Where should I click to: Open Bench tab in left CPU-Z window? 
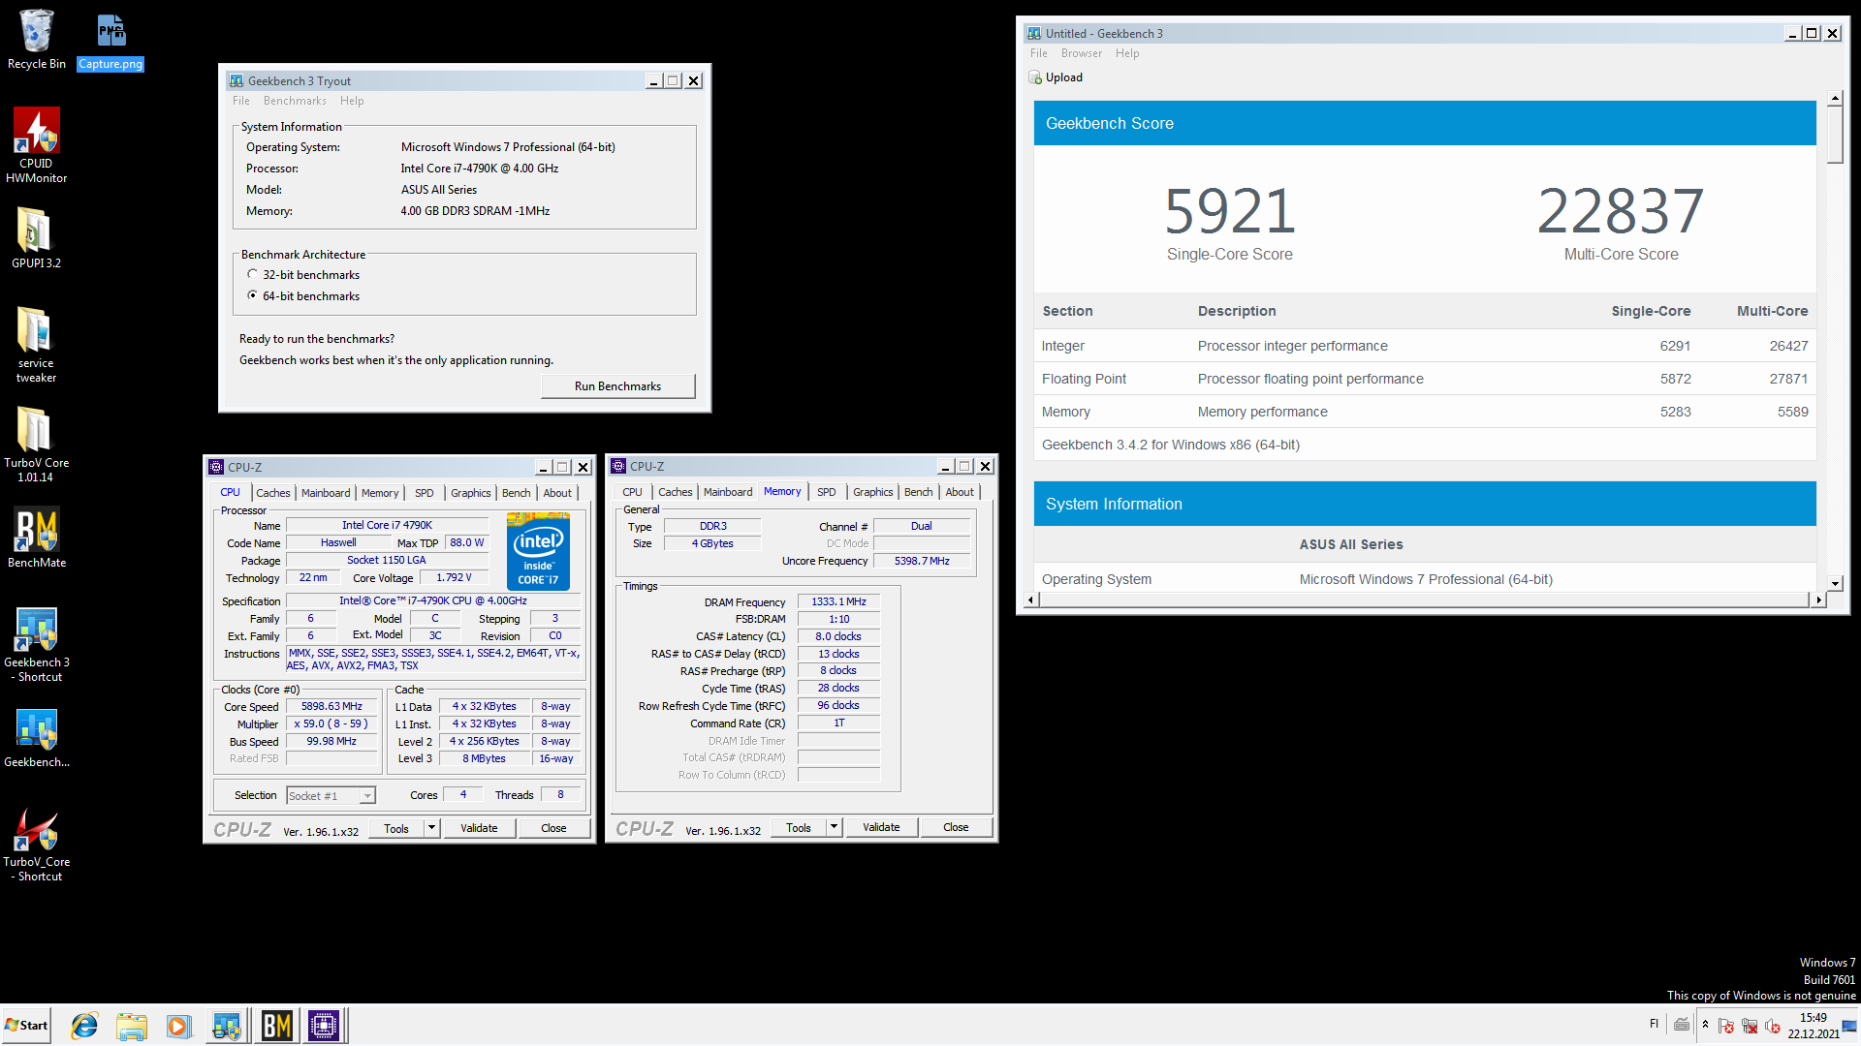[516, 493]
